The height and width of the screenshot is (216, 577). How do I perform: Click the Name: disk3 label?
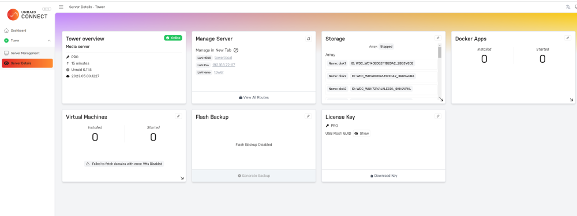tap(337, 89)
